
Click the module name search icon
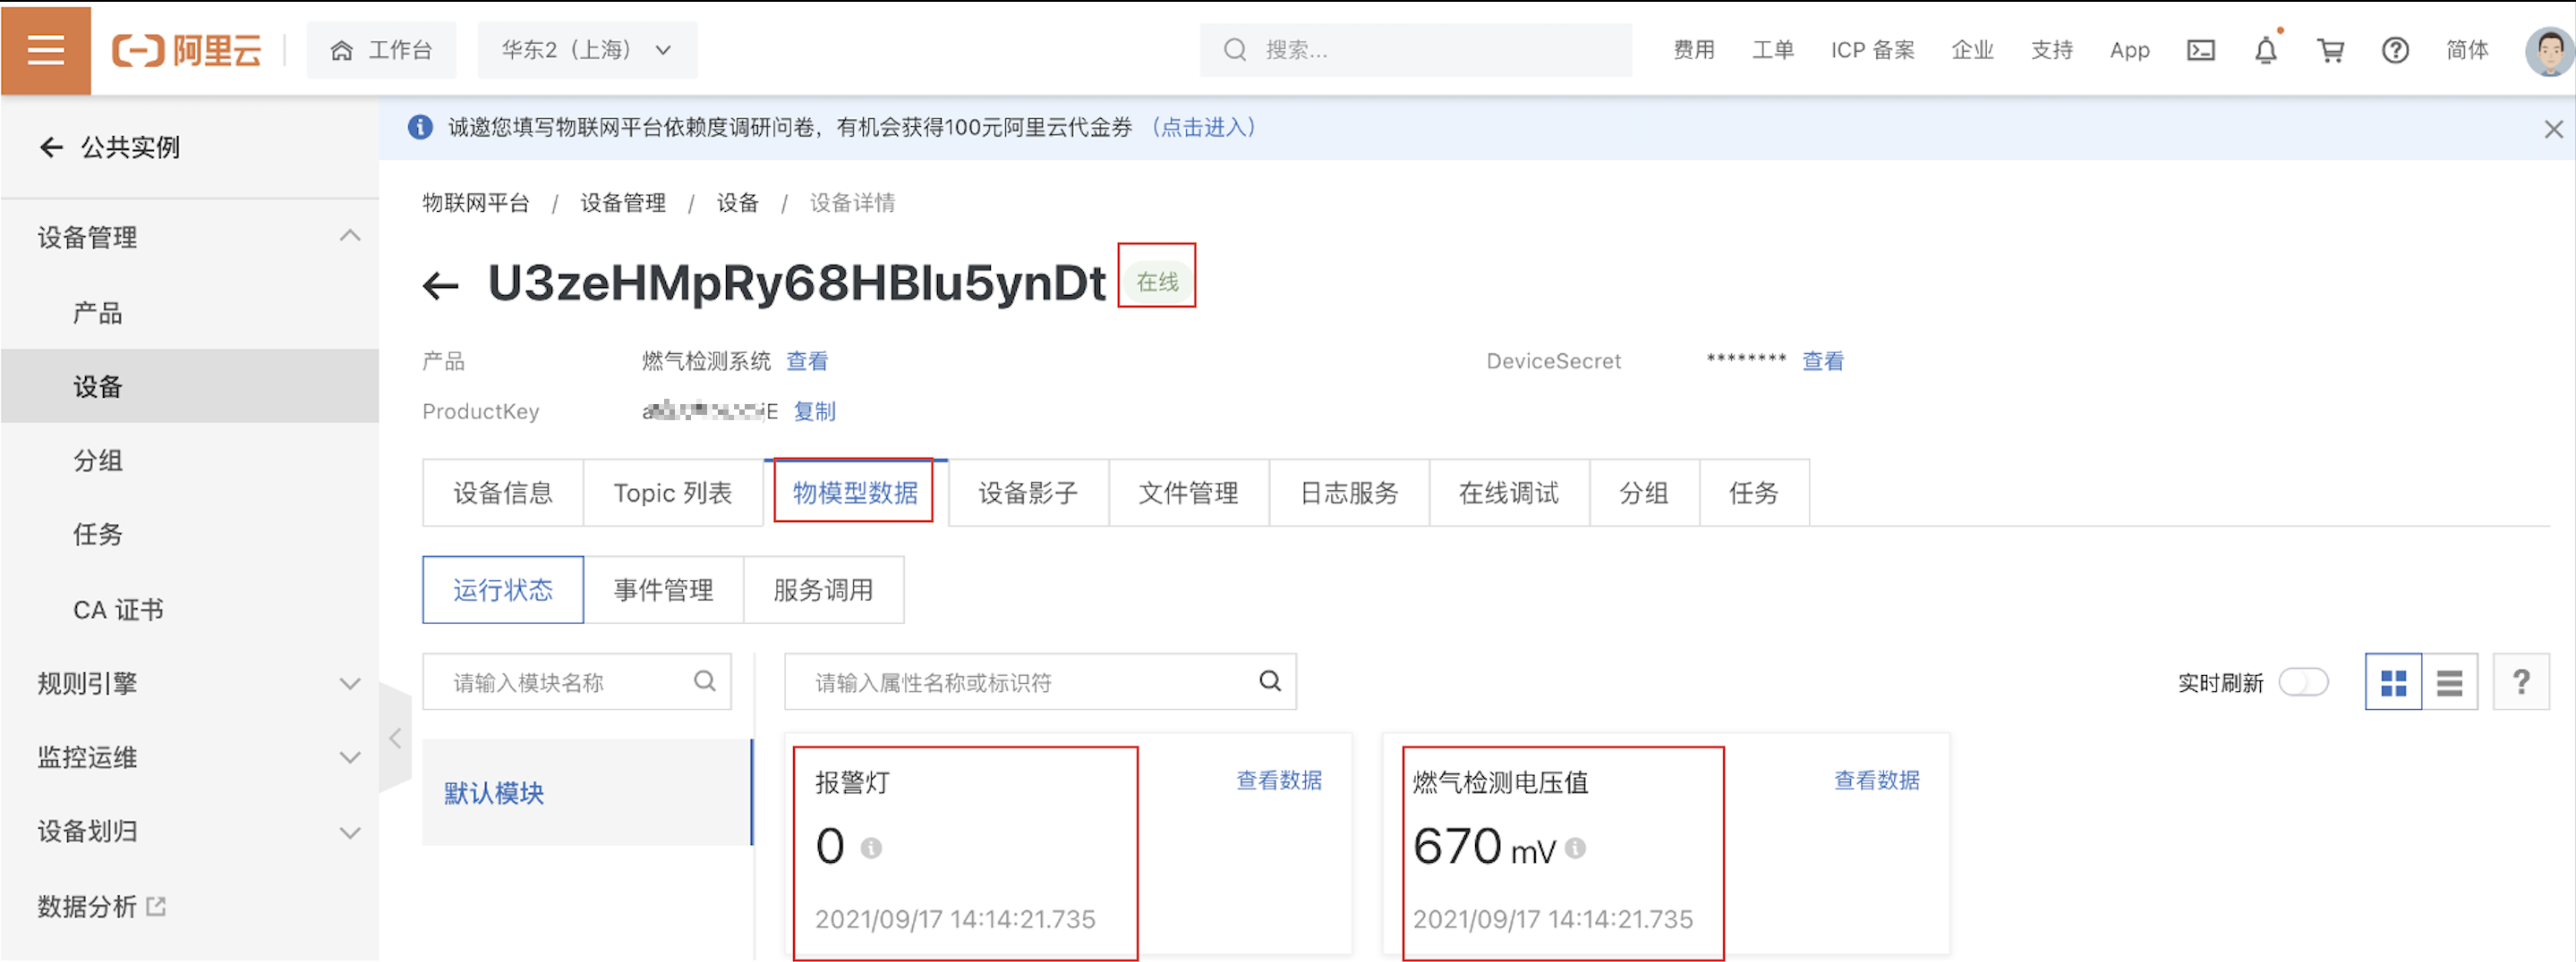(705, 681)
